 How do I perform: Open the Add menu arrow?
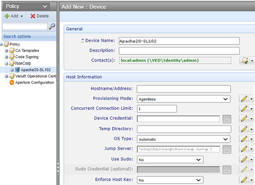click(x=21, y=16)
